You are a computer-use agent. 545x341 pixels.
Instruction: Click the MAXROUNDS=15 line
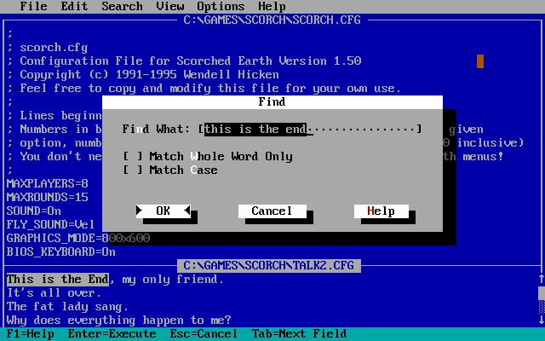(48, 197)
